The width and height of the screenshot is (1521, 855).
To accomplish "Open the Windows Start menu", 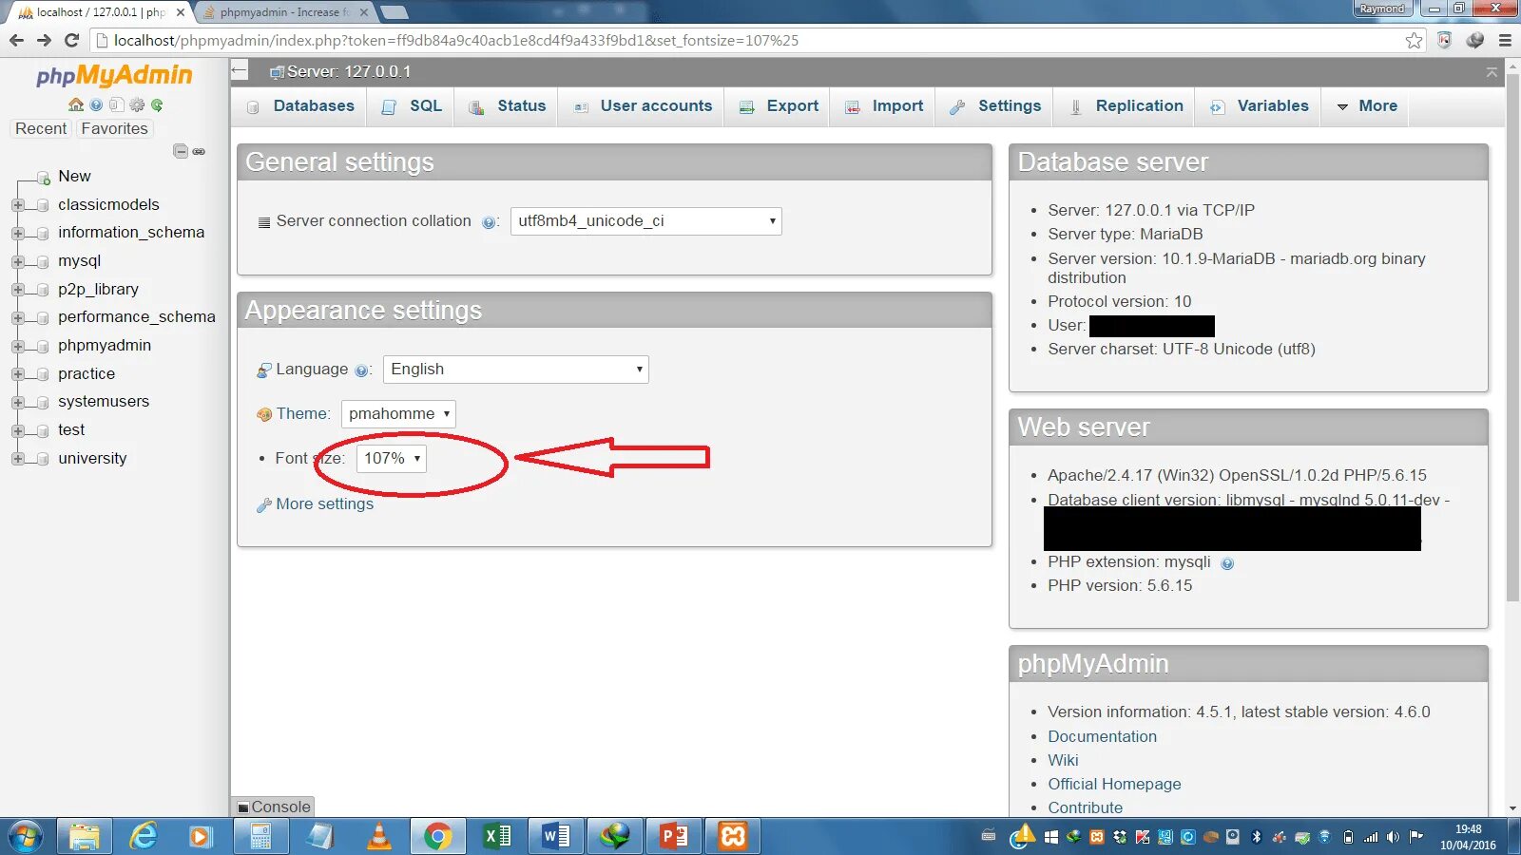I will click(x=26, y=837).
